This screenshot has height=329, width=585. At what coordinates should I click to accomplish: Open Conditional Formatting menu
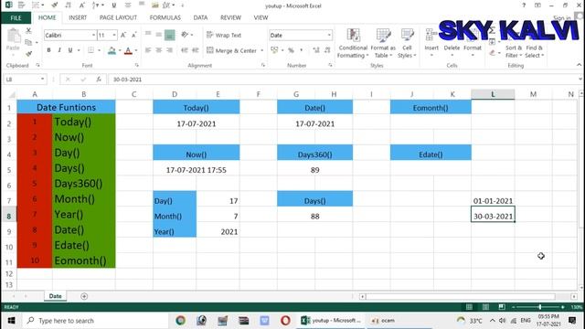point(353,43)
